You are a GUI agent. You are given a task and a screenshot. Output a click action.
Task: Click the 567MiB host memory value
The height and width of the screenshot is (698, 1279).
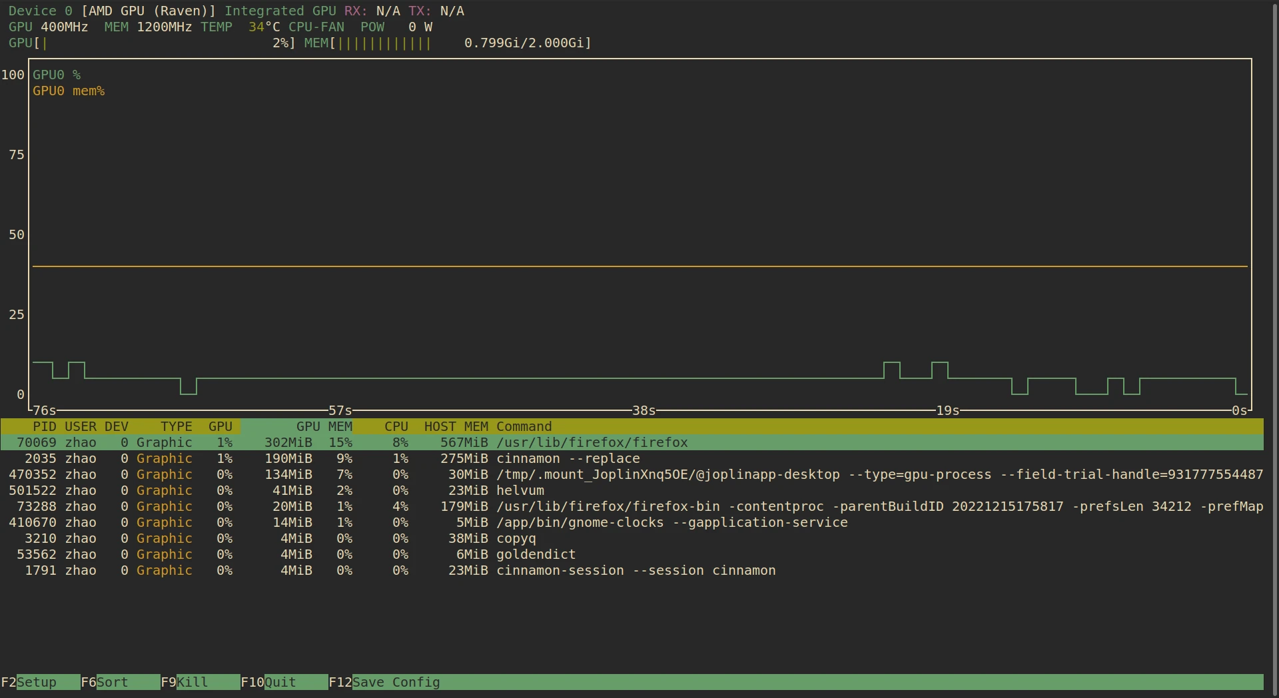pos(464,442)
